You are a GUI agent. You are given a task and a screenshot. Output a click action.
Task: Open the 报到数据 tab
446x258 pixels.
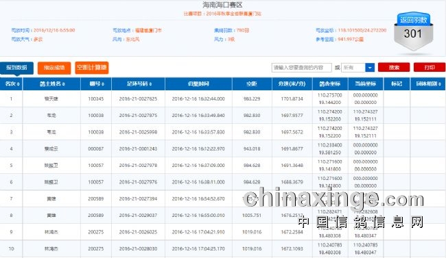tap(16, 68)
